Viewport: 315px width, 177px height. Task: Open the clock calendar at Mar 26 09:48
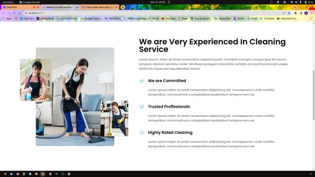click(157, 2)
